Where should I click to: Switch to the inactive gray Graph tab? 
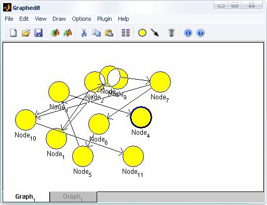(x=73, y=197)
